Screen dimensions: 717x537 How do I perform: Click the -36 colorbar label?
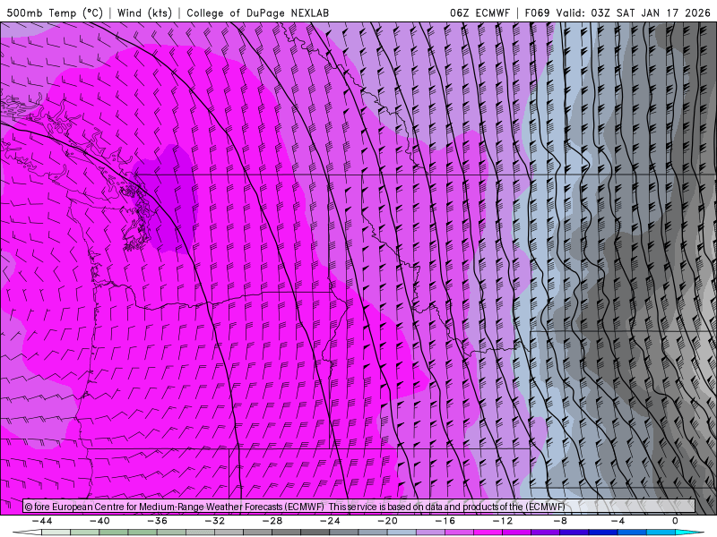[157, 521]
